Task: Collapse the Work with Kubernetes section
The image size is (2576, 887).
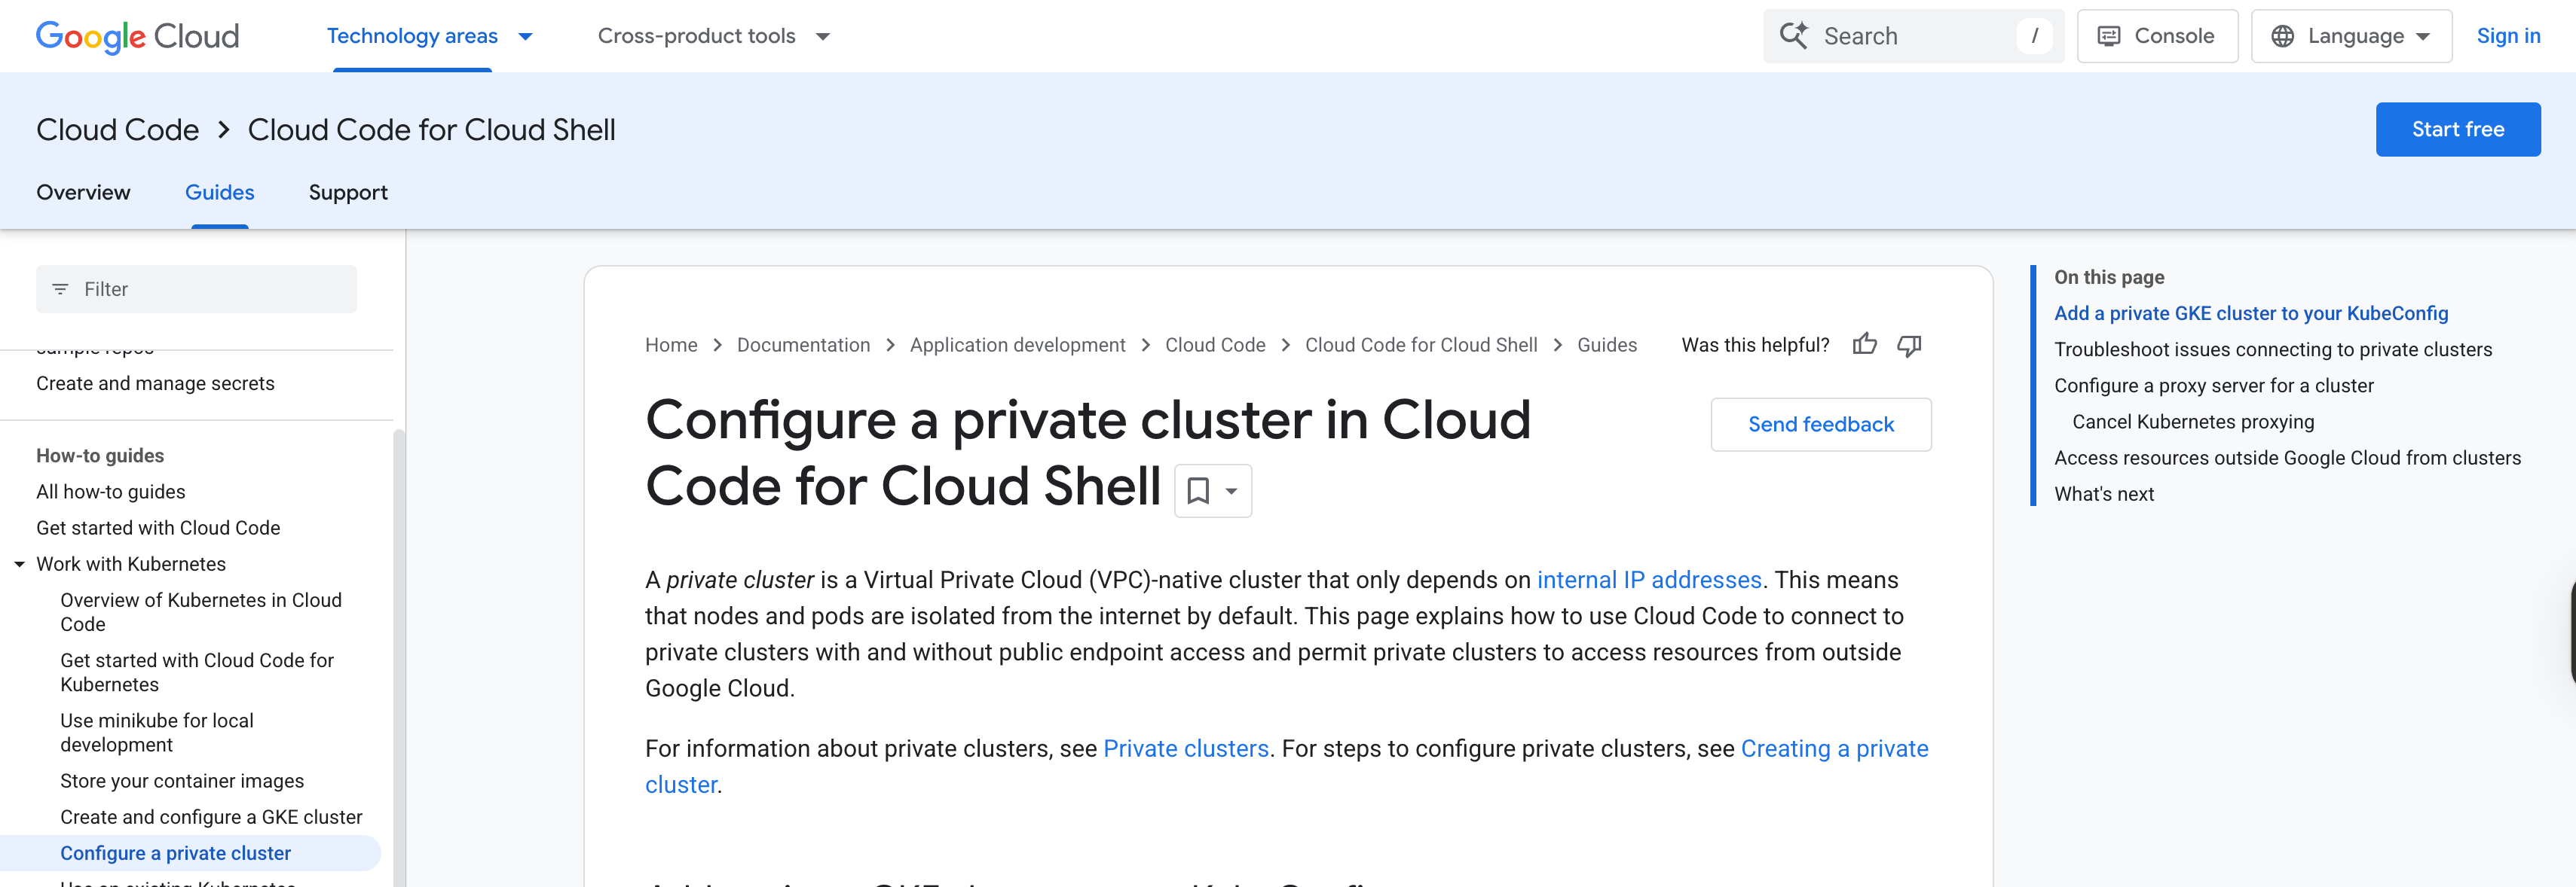Action: [x=20, y=563]
